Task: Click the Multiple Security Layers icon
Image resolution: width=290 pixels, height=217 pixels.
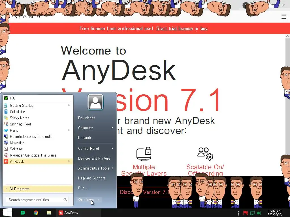Action: coord(144,154)
